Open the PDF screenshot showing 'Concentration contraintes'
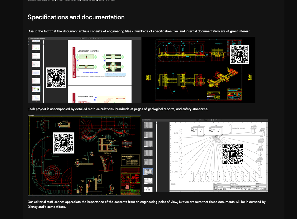This screenshot has width=297, height=219. click(x=84, y=70)
